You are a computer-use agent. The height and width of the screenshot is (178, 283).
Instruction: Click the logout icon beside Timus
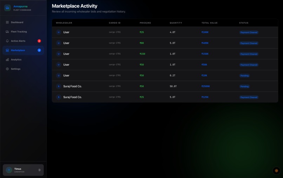[x=40, y=170]
